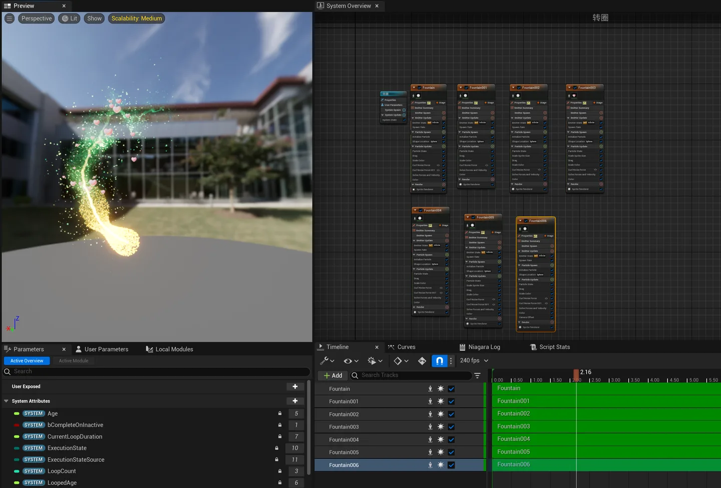
Task: Open the timeline playback options menu
Action: 375,360
